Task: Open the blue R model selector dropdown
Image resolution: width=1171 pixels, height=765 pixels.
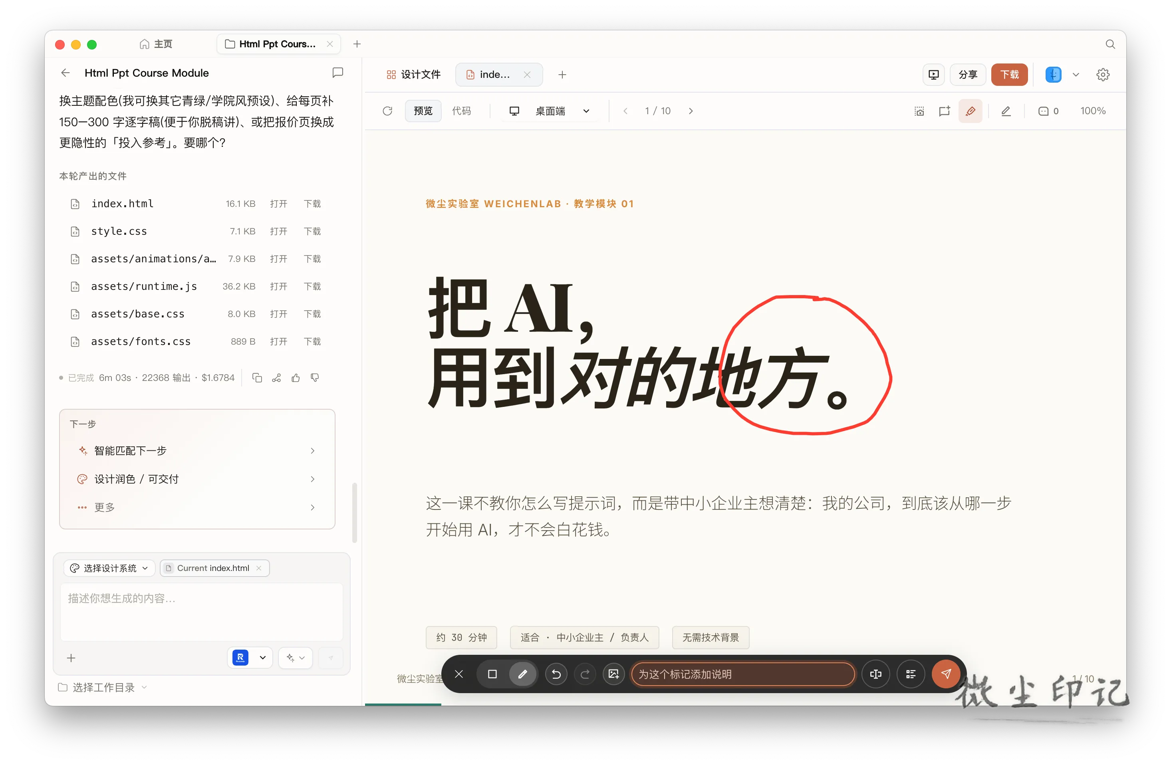Action: (x=250, y=658)
